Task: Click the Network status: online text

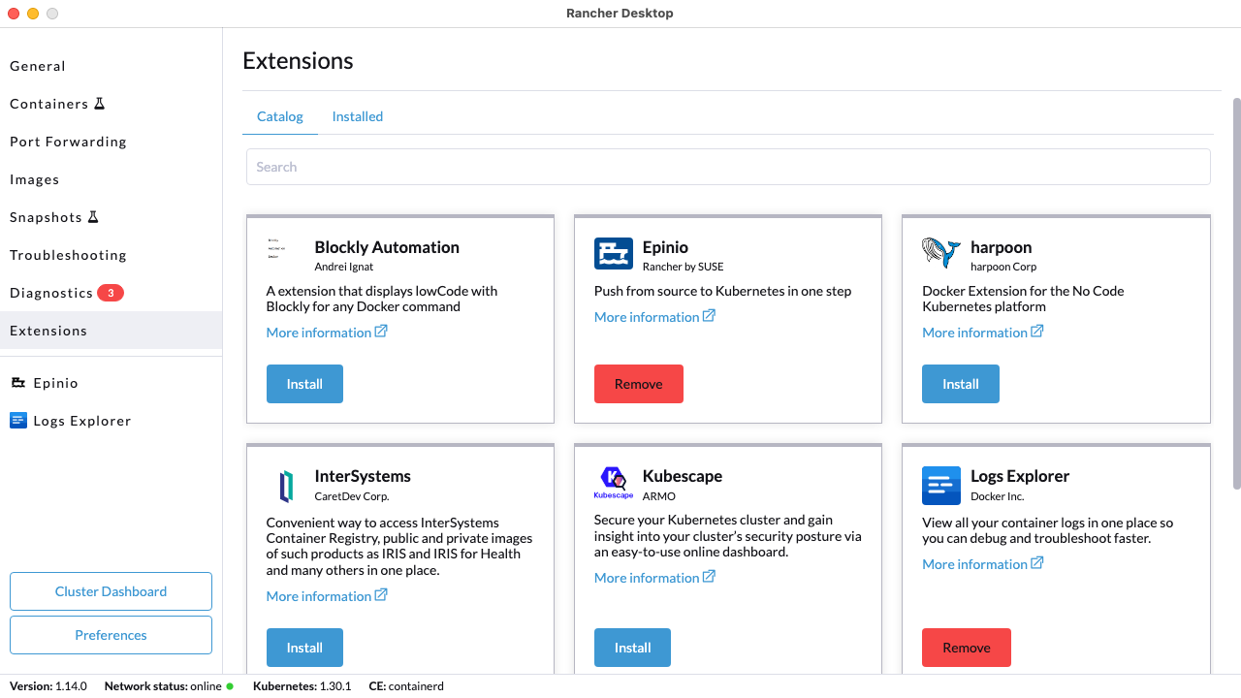Action: 163,686
